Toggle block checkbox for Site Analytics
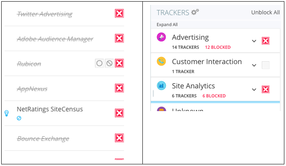The width and height of the screenshot is (286, 166). coord(265,89)
